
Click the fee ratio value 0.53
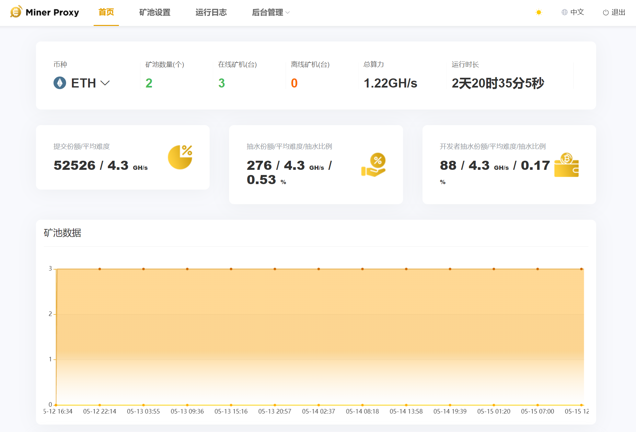(261, 180)
